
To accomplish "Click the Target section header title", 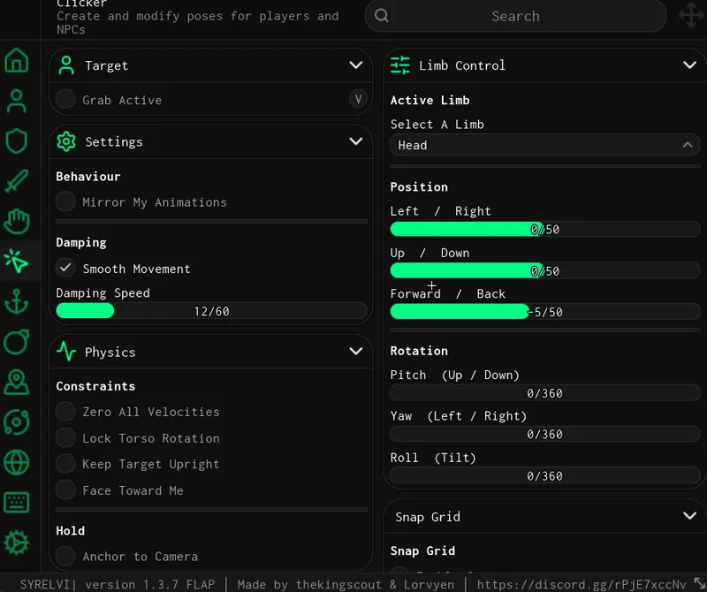I will point(106,66).
